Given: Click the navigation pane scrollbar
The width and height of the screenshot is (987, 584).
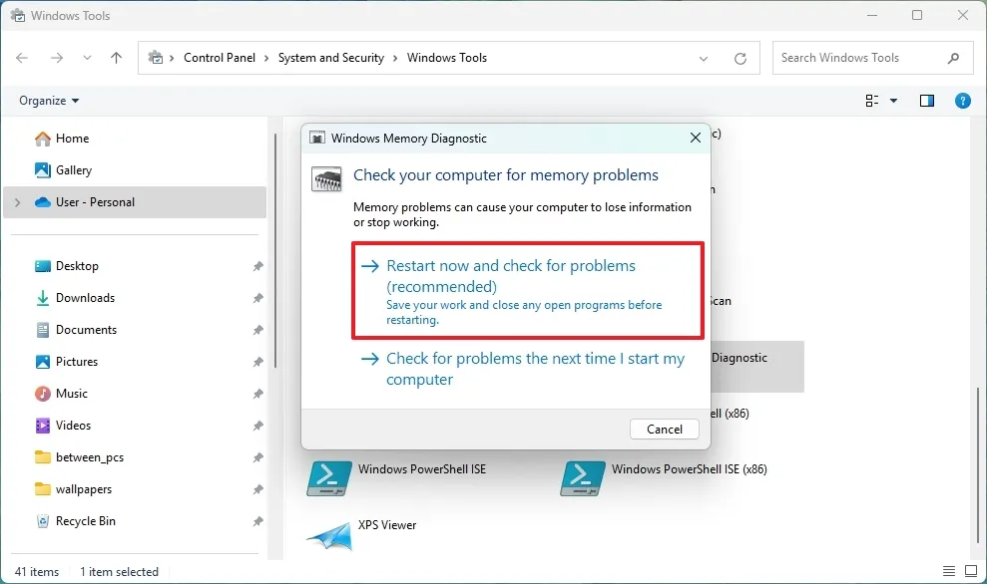Looking at the screenshot, I should tap(275, 251).
